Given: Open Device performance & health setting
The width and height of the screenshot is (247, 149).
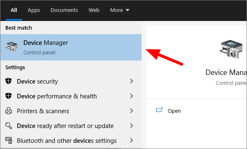Looking at the screenshot, I should point(71,96).
